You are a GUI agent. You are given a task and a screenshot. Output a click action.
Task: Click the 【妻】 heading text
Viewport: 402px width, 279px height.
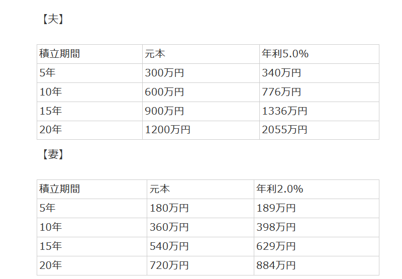(x=53, y=155)
